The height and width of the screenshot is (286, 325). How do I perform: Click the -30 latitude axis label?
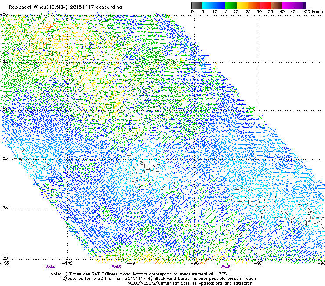coord(4,258)
